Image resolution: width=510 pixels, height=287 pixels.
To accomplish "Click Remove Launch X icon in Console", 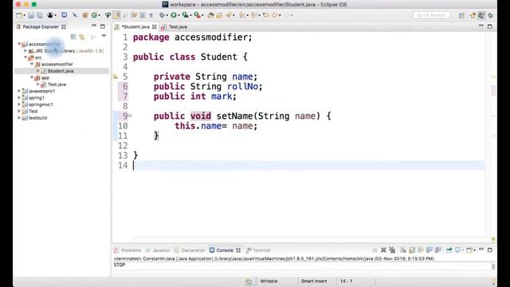I will 383,250.
